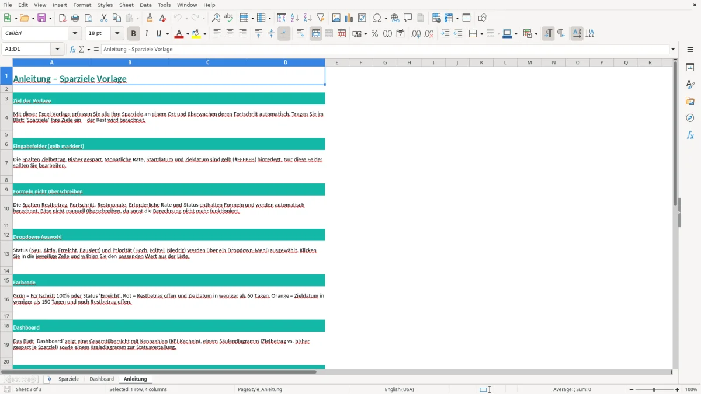
Task: Open sidebar Navigator deck
Action: (690, 118)
